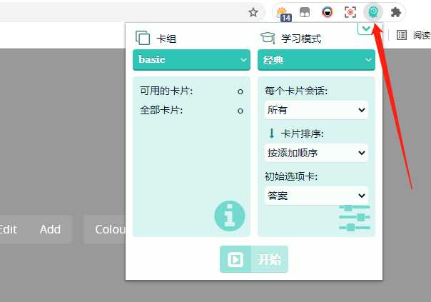431x302 pixels.
Task: Open the 所有 cards per session dropdown
Action: tap(316, 110)
